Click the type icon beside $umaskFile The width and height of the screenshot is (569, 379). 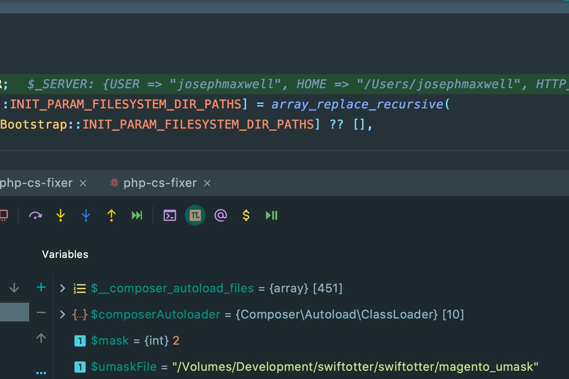[x=80, y=367]
